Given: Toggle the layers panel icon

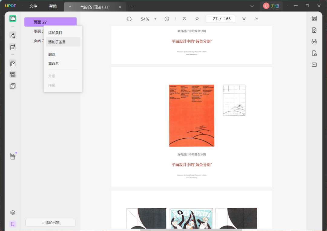Looking at the screenshot, I should [12, 213].
